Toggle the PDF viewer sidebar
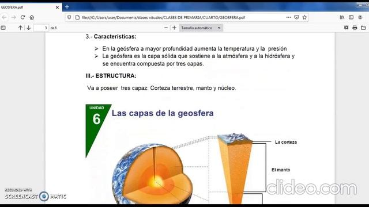This screenshot has width=369, height=207. [x=3, y=28]
